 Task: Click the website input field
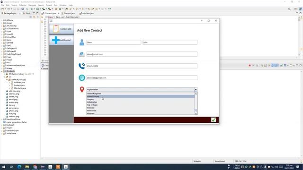coord(142,77)
